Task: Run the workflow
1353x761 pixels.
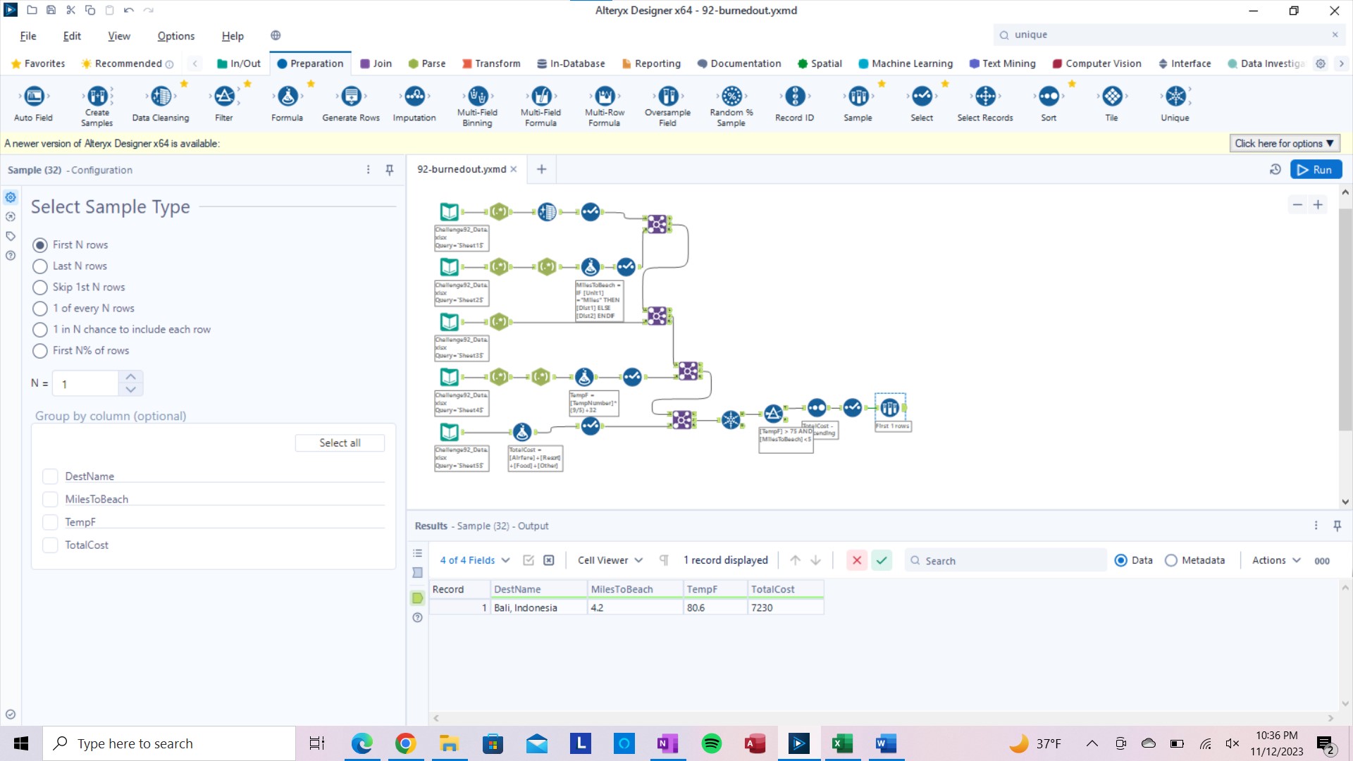Action: [x=1316, y=170]
